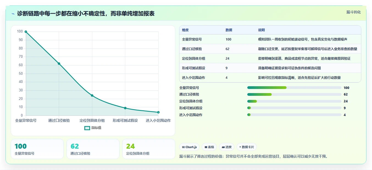The height and width of the screenshot is (170, 372).
Task: Click progress value 100 beside 全量异常信号 bar
Action: pos(346,88)
